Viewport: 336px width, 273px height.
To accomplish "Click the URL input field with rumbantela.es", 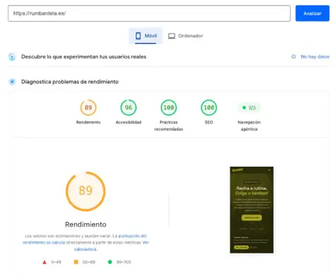I will click(149, 13).
